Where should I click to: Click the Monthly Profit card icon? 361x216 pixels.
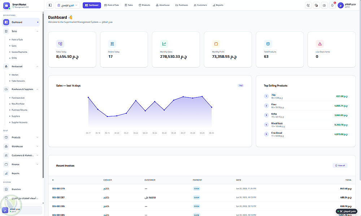216,44
